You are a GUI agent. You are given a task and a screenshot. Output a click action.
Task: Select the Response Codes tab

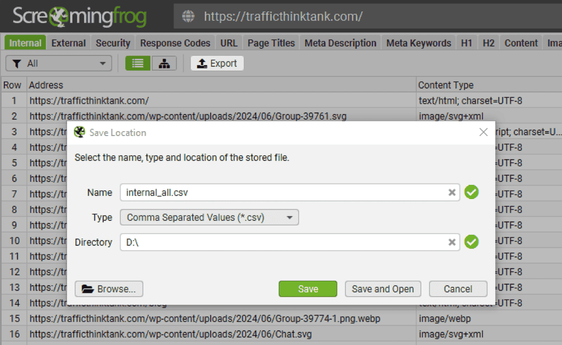(175, 42)
